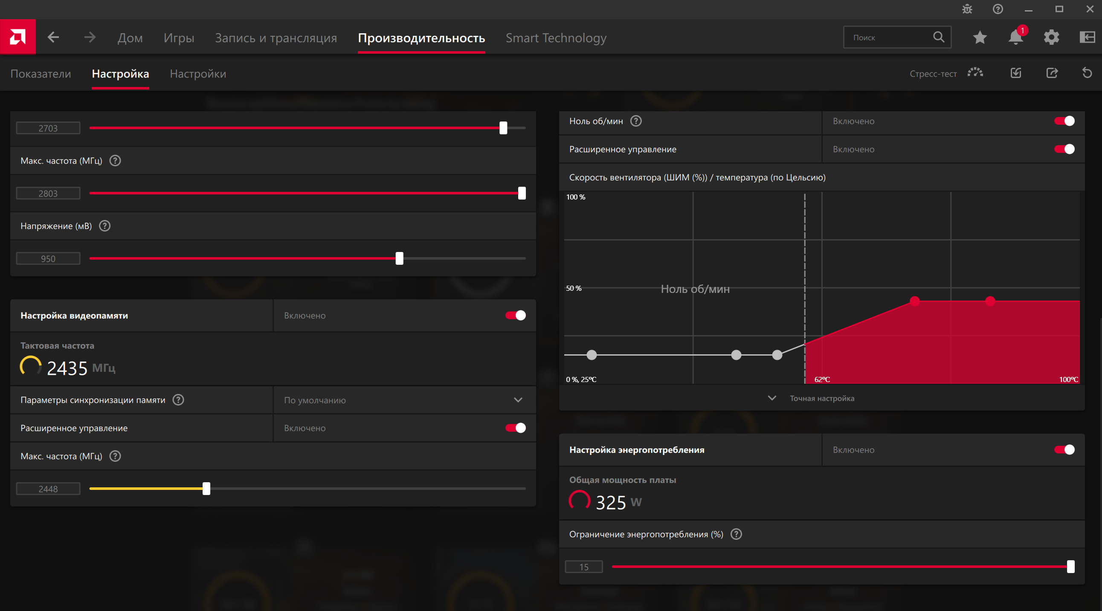This screenshot has width=1102, height=611.
Task: Open notifications bell icon
Action: click(1015, 38)
